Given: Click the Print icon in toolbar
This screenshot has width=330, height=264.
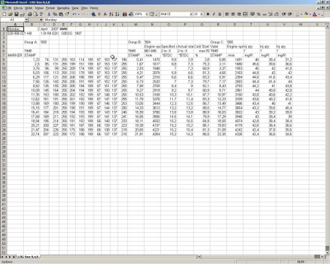Looking at the screenshot, I should click(x=30, y=14).
